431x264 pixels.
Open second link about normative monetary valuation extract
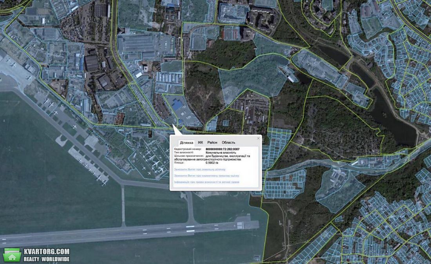point(206,176)
